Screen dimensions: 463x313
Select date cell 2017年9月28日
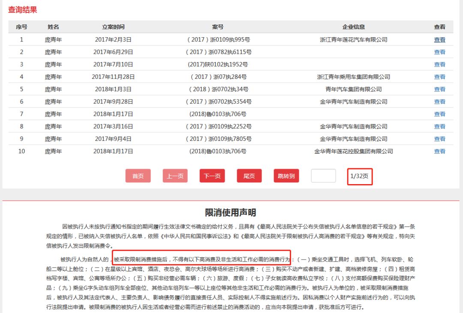click(x=113, y=101)
